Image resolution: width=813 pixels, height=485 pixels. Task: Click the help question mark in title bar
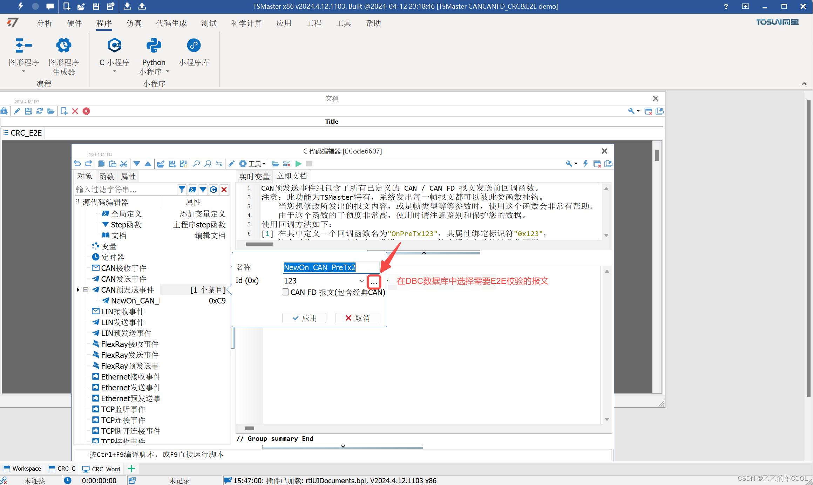coord(726,6)
